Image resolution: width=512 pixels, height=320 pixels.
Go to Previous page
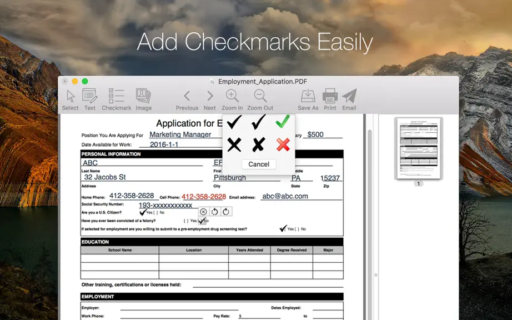[x=187, y=100]
